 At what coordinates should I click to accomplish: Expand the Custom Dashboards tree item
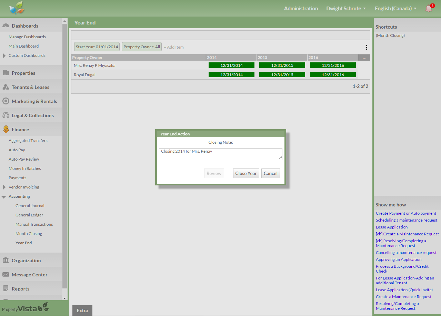click(4, 55)
